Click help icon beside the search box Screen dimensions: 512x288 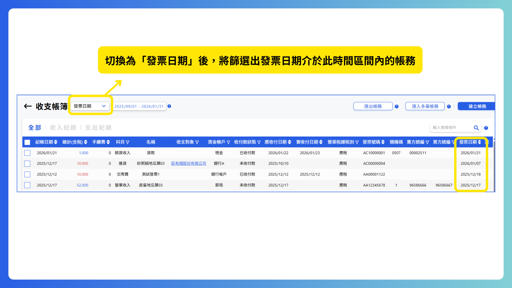click(x=486, y=128)
